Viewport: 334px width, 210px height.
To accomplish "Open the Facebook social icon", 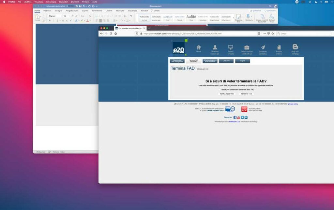I will 235,117.
